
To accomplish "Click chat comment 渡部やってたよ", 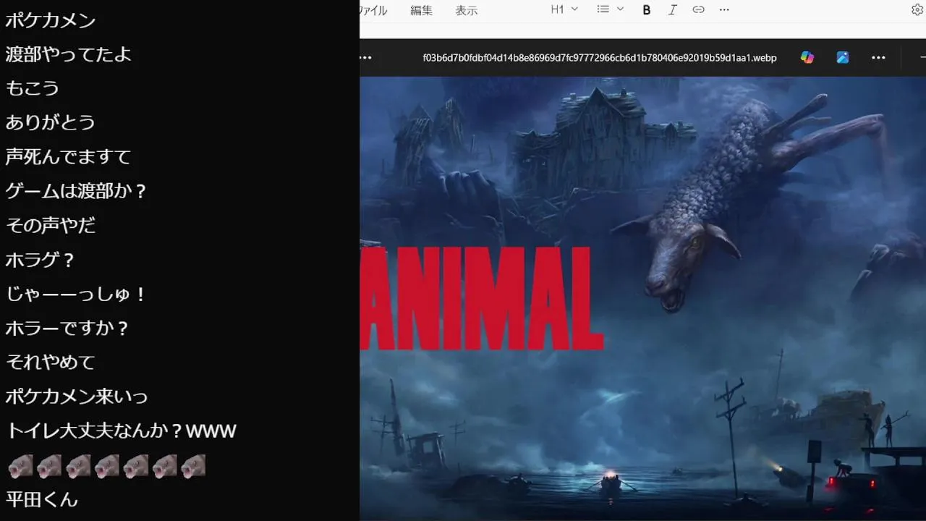I will point(69,54).
